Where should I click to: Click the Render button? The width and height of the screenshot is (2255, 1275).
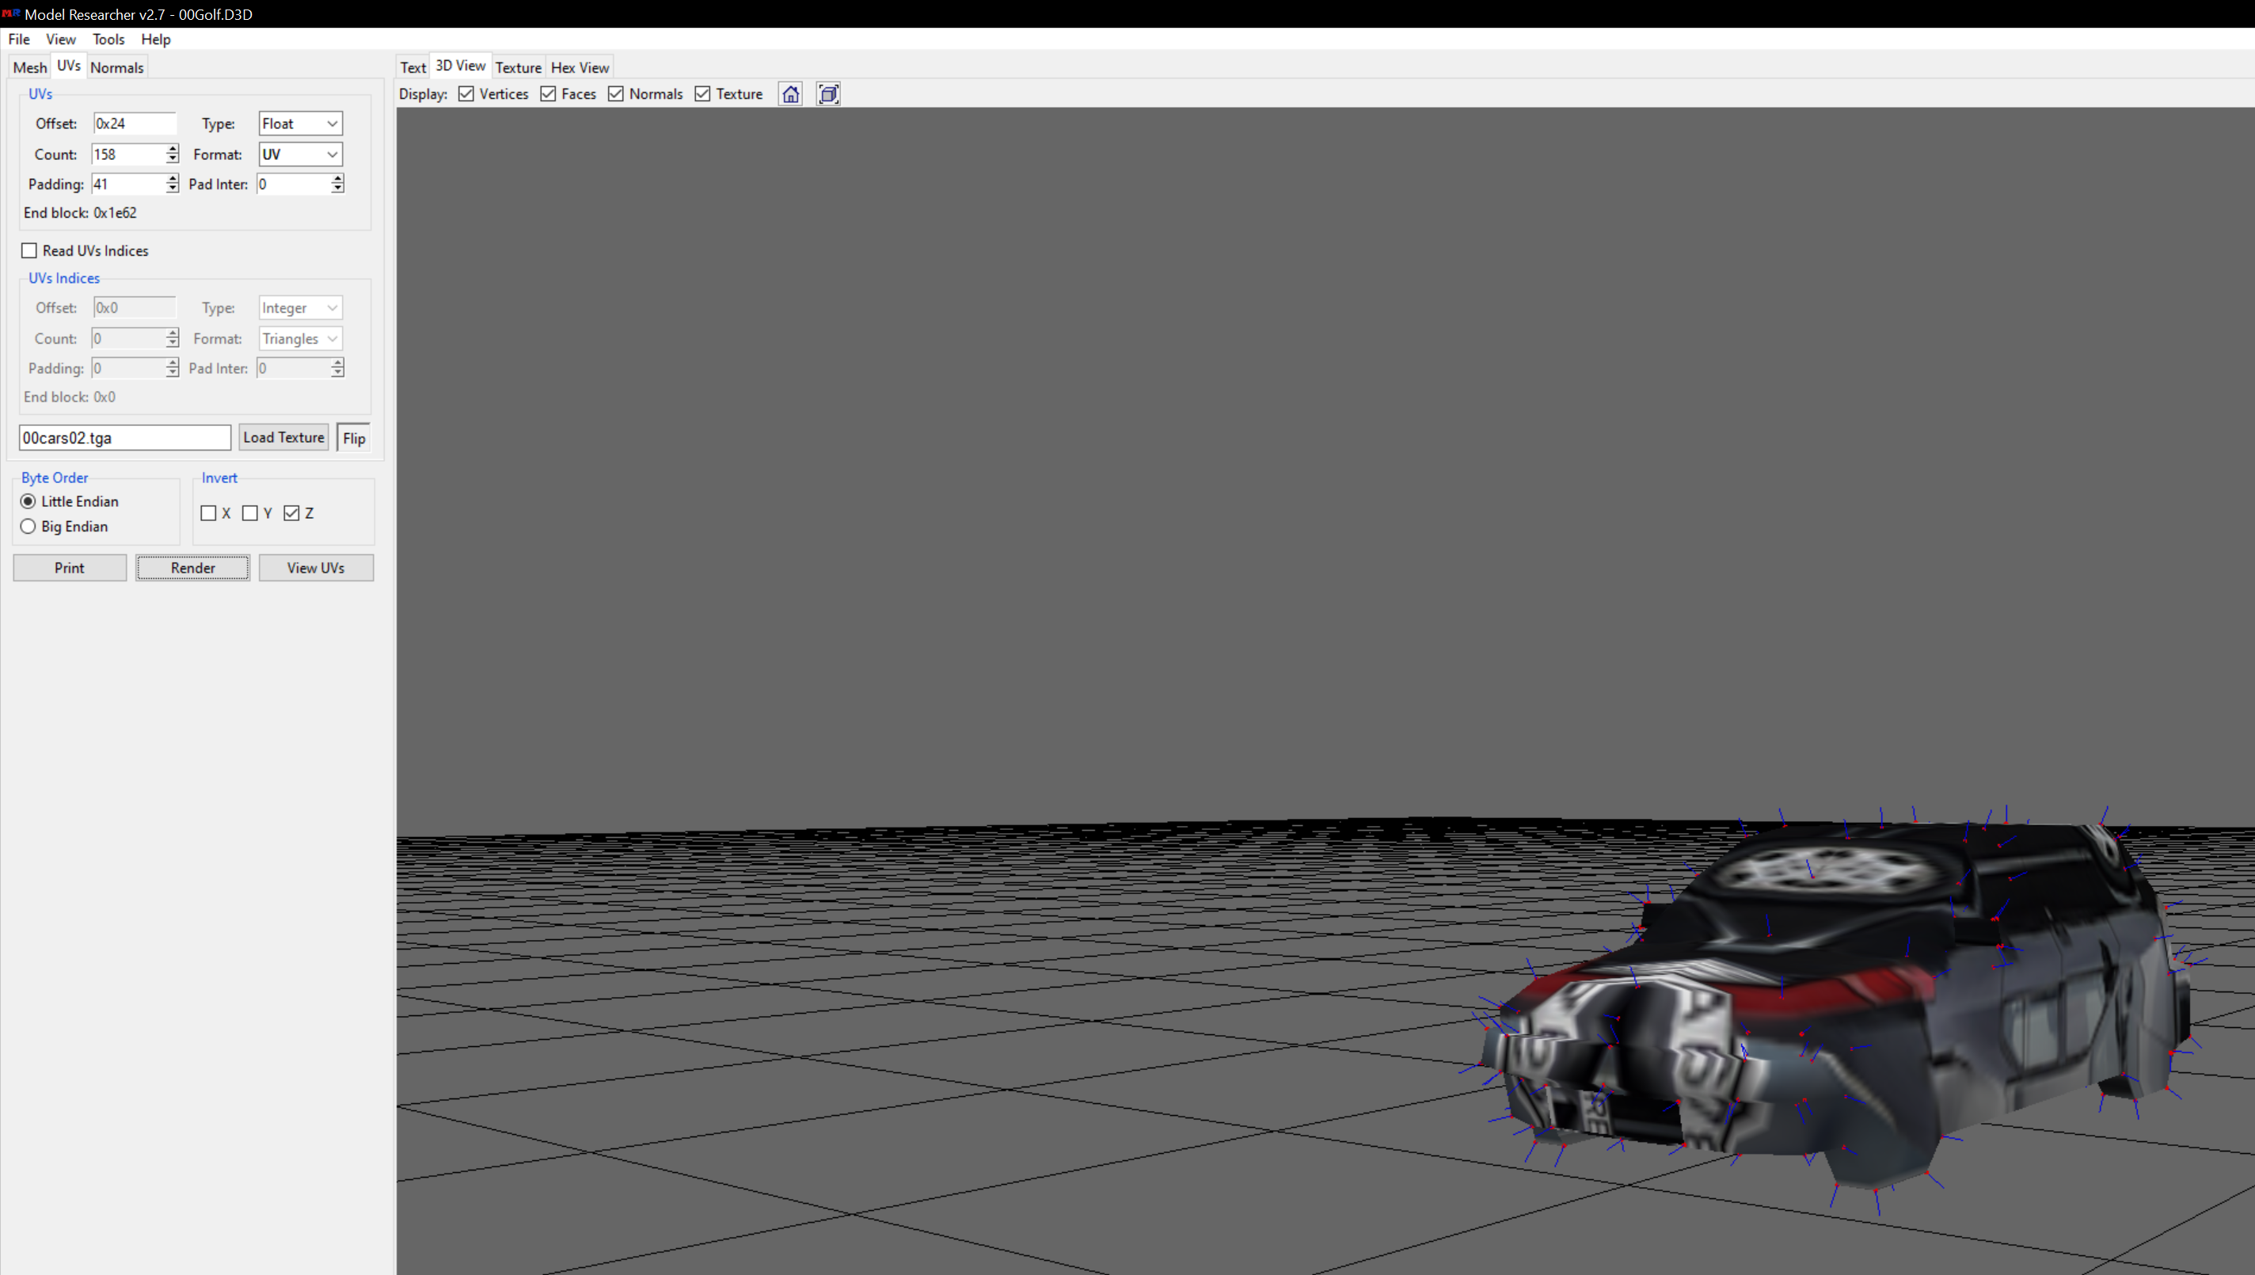(192, 568)
